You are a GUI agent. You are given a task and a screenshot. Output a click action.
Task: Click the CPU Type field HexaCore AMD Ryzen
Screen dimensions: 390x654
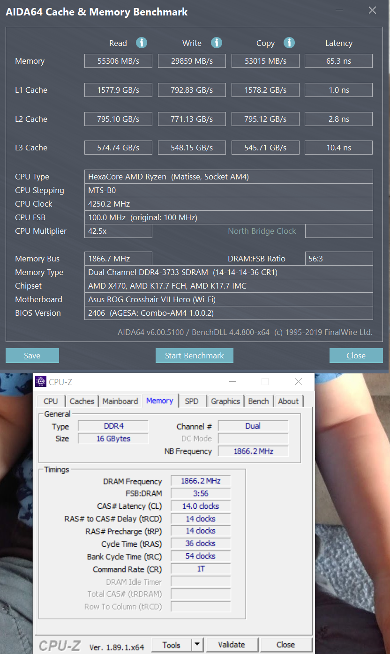click(x=229, y=177)
